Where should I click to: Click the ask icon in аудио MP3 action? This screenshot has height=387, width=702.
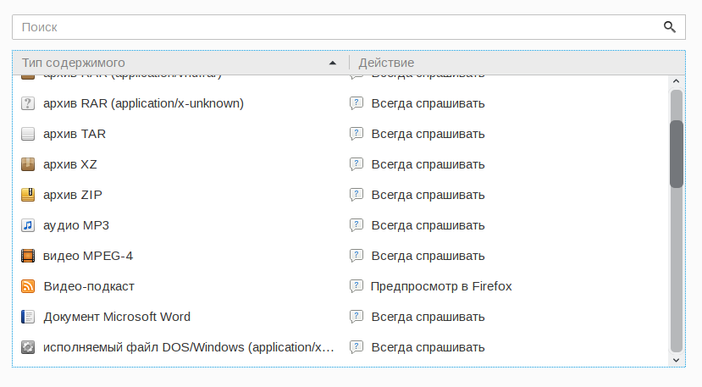[x=357, y=225]
